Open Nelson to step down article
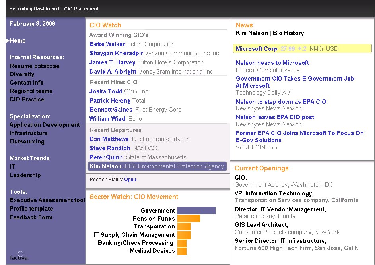 click(281, 102)
